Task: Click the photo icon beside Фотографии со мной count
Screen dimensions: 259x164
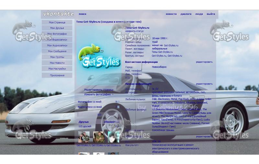Action: point(118,102)
